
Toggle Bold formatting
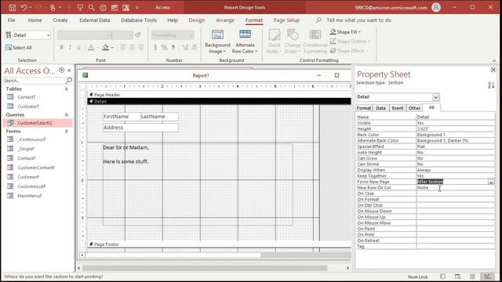(61, 47)
